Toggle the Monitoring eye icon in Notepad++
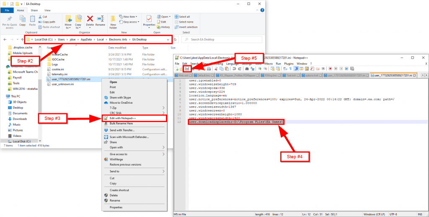Screen dimensions: 429x217 point(323,69)
